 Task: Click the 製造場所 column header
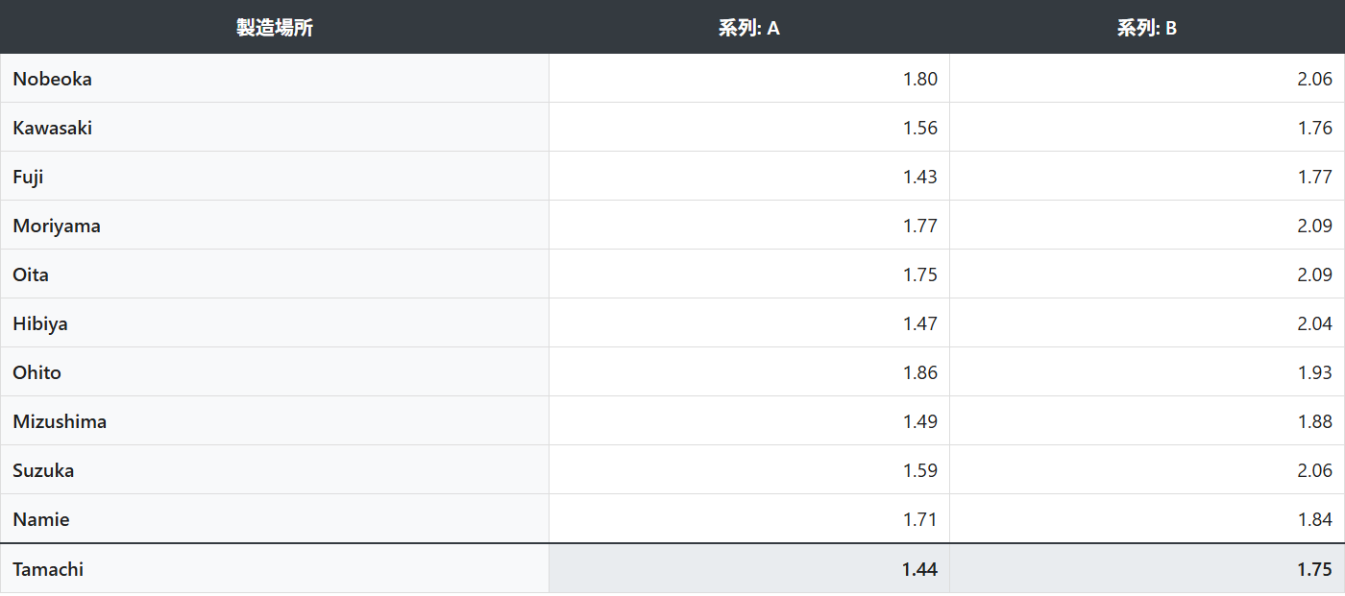[275, 28]
